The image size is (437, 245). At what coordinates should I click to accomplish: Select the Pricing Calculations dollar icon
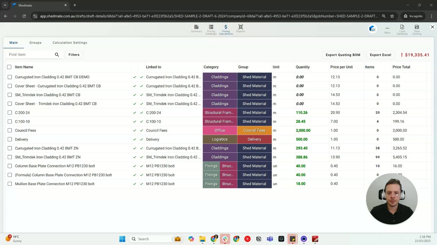click(226, 27)
